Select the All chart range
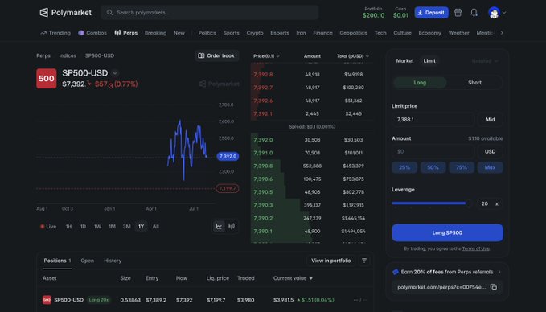Image resolution: width=546 pixels, height=312 pixels. pyautogui.click(x=156, y=226)
